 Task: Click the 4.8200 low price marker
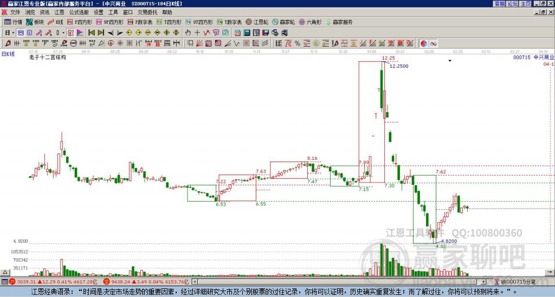click(449, 241)
